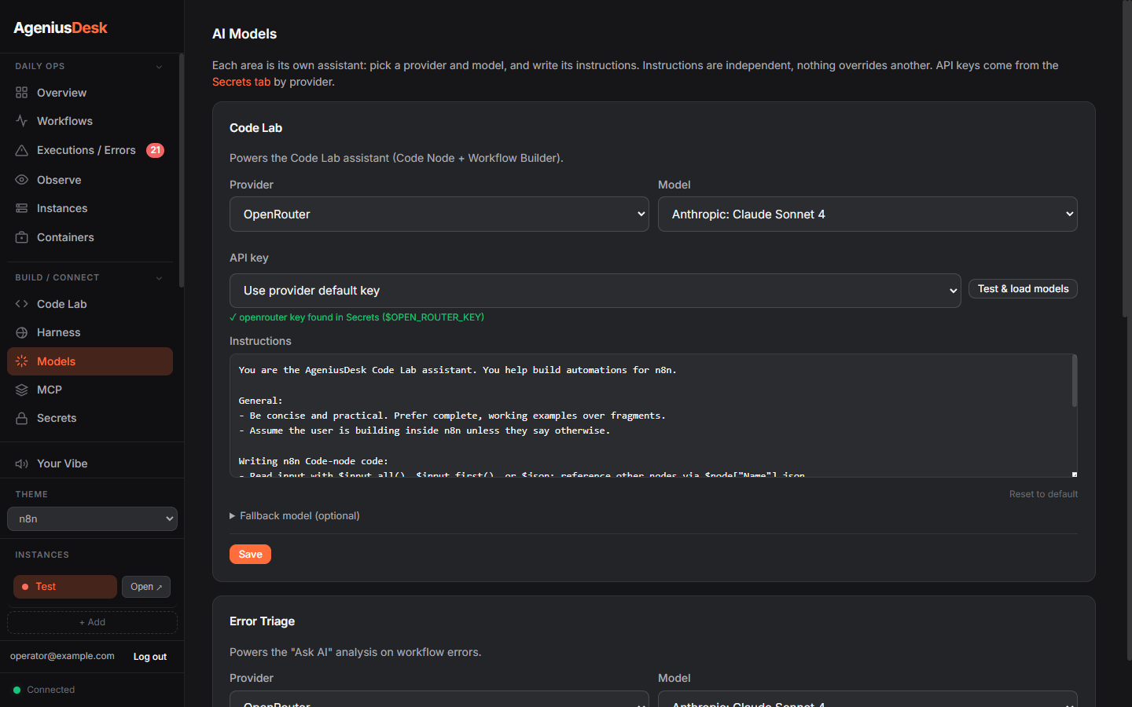This screenshot has height=707, width=1132.
Task: Click the operator@example.com account text
Action: pyautogui.click(x=62, y=656)
